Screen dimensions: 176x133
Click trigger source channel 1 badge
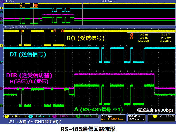(155, 116)
